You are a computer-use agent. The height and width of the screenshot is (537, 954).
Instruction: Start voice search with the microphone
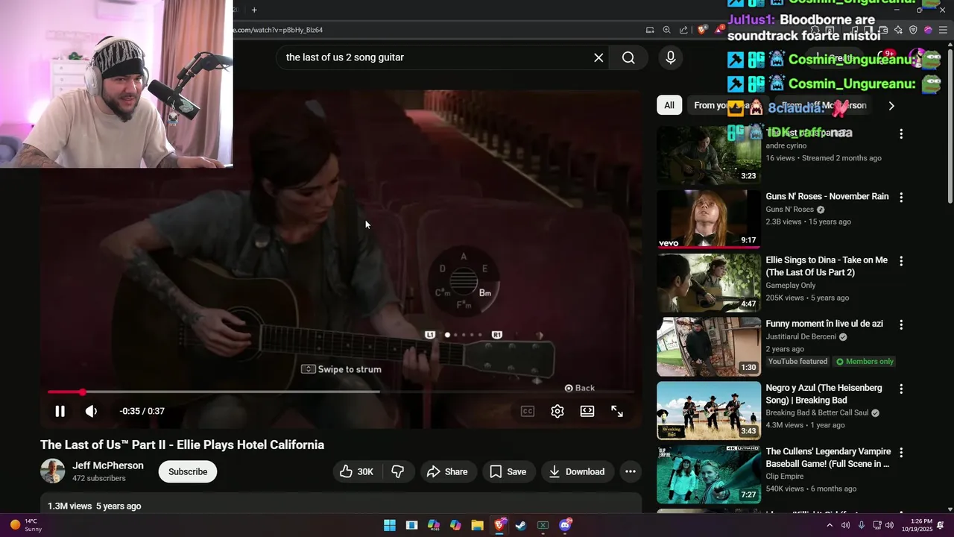(x=671, y=57)
